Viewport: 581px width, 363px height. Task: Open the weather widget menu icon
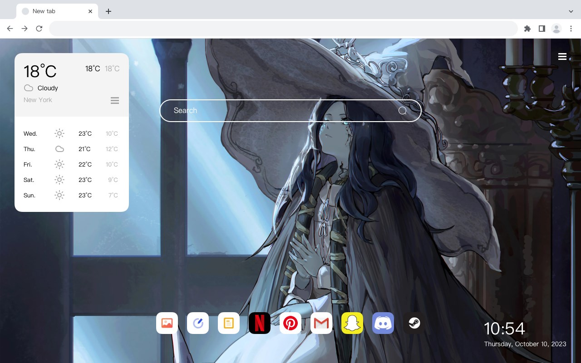(x=115, y=100)
